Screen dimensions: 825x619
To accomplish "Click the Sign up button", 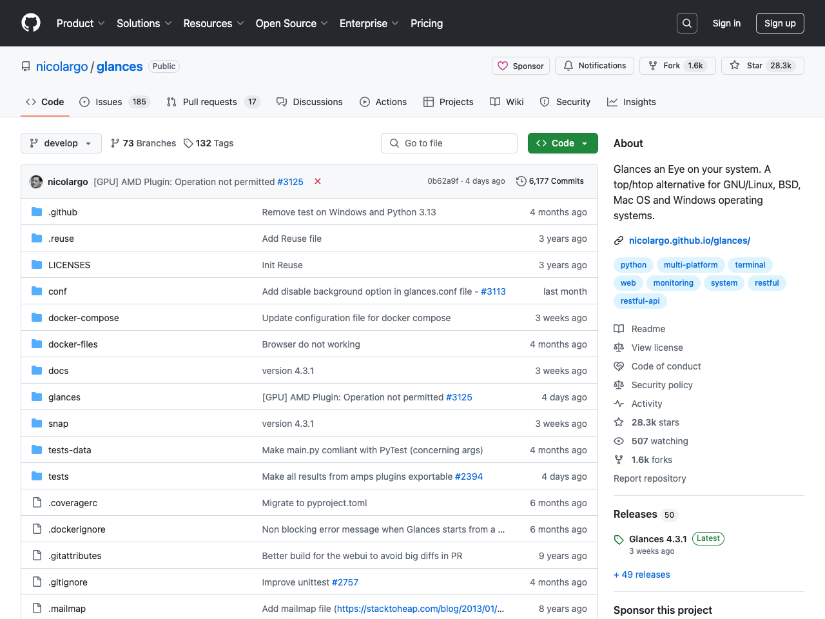I will tap(780, 23).
